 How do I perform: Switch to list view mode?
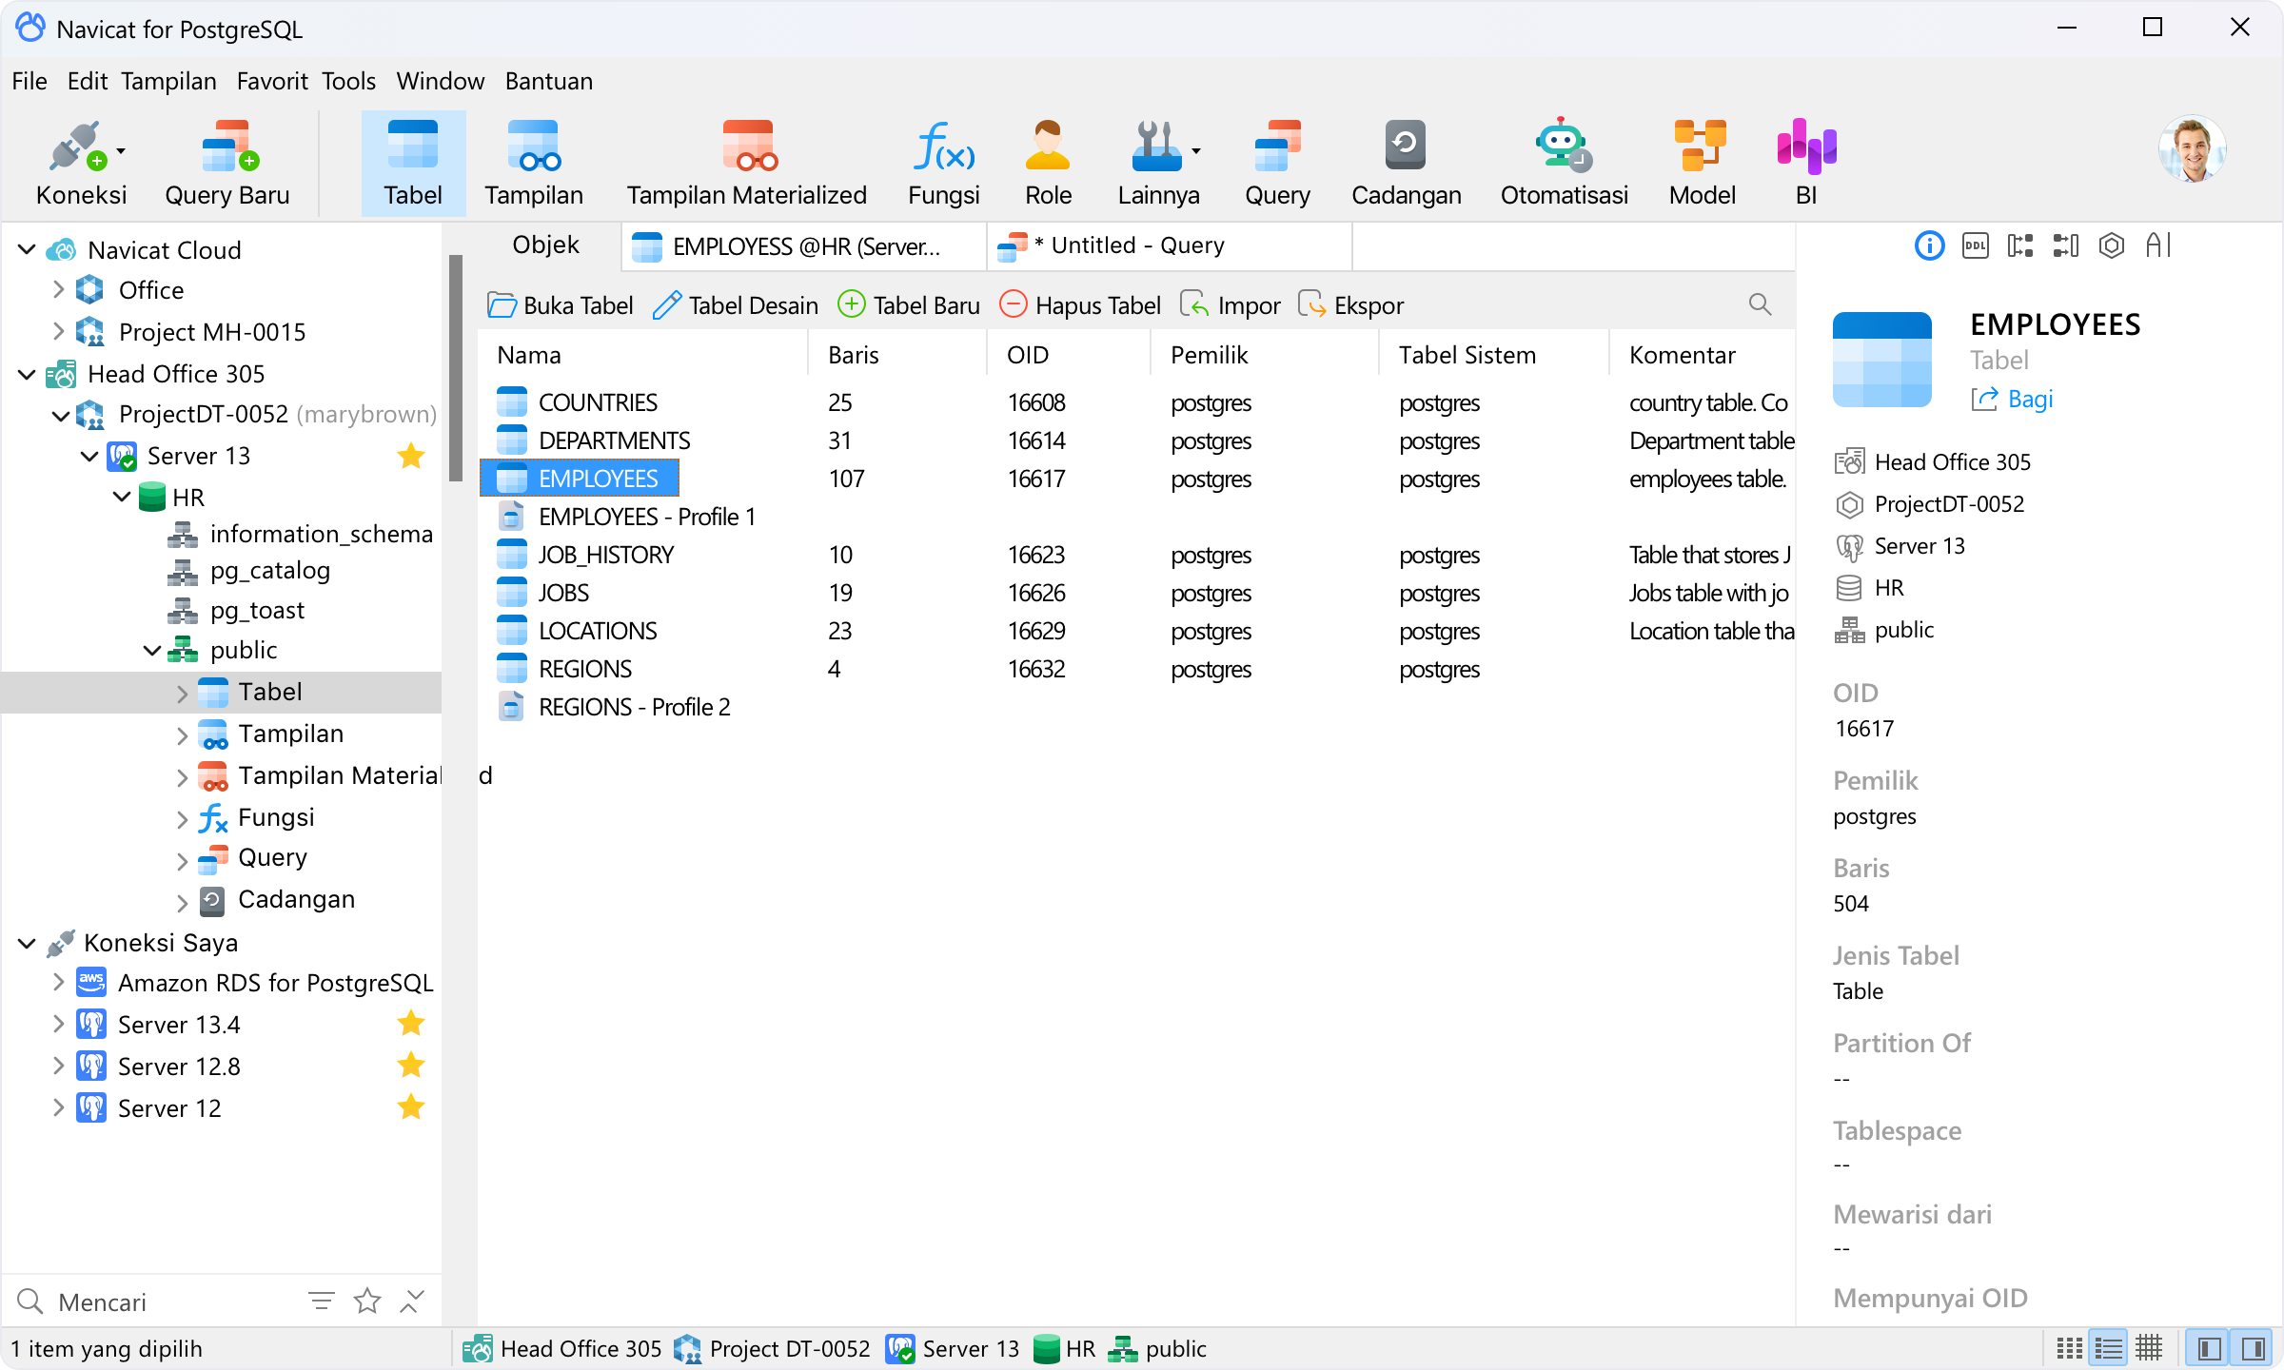(x=2109, y=1348)
